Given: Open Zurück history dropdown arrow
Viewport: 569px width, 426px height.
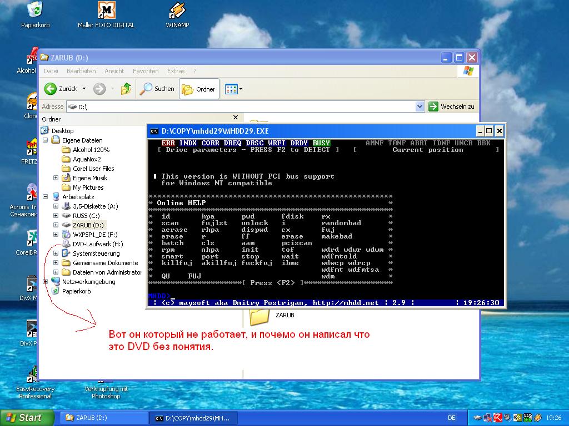Looking at the screenshot, I should pyautogui.click(x=84, y=89).
